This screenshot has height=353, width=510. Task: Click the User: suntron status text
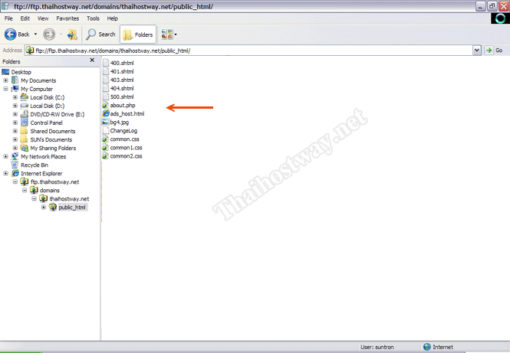coord(377,347)
